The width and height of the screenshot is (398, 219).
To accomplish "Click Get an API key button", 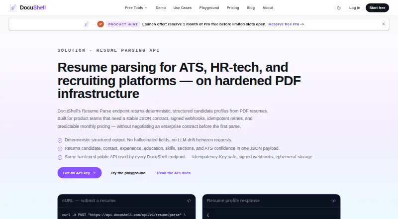I will [x=80, y=173].
